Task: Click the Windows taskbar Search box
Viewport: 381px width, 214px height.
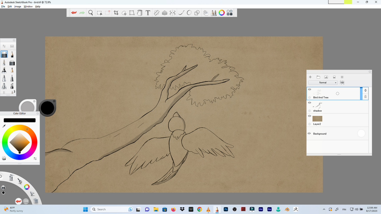Action: point(112,209)
